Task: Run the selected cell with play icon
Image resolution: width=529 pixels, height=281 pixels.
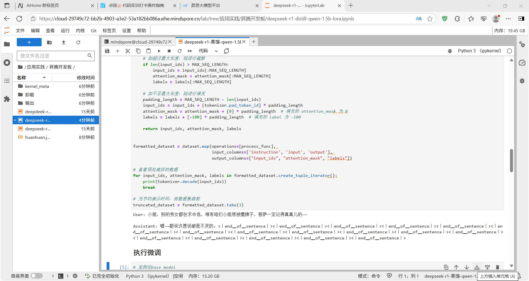Action: (x=159, y=51)
